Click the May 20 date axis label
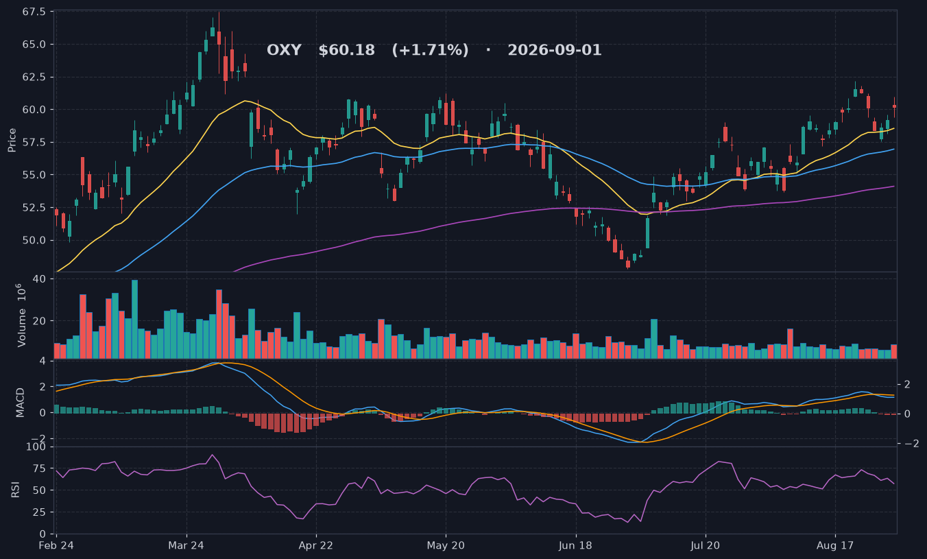Image resolution: width=927 pixels, height=559 pixels. tap(446, 546)
